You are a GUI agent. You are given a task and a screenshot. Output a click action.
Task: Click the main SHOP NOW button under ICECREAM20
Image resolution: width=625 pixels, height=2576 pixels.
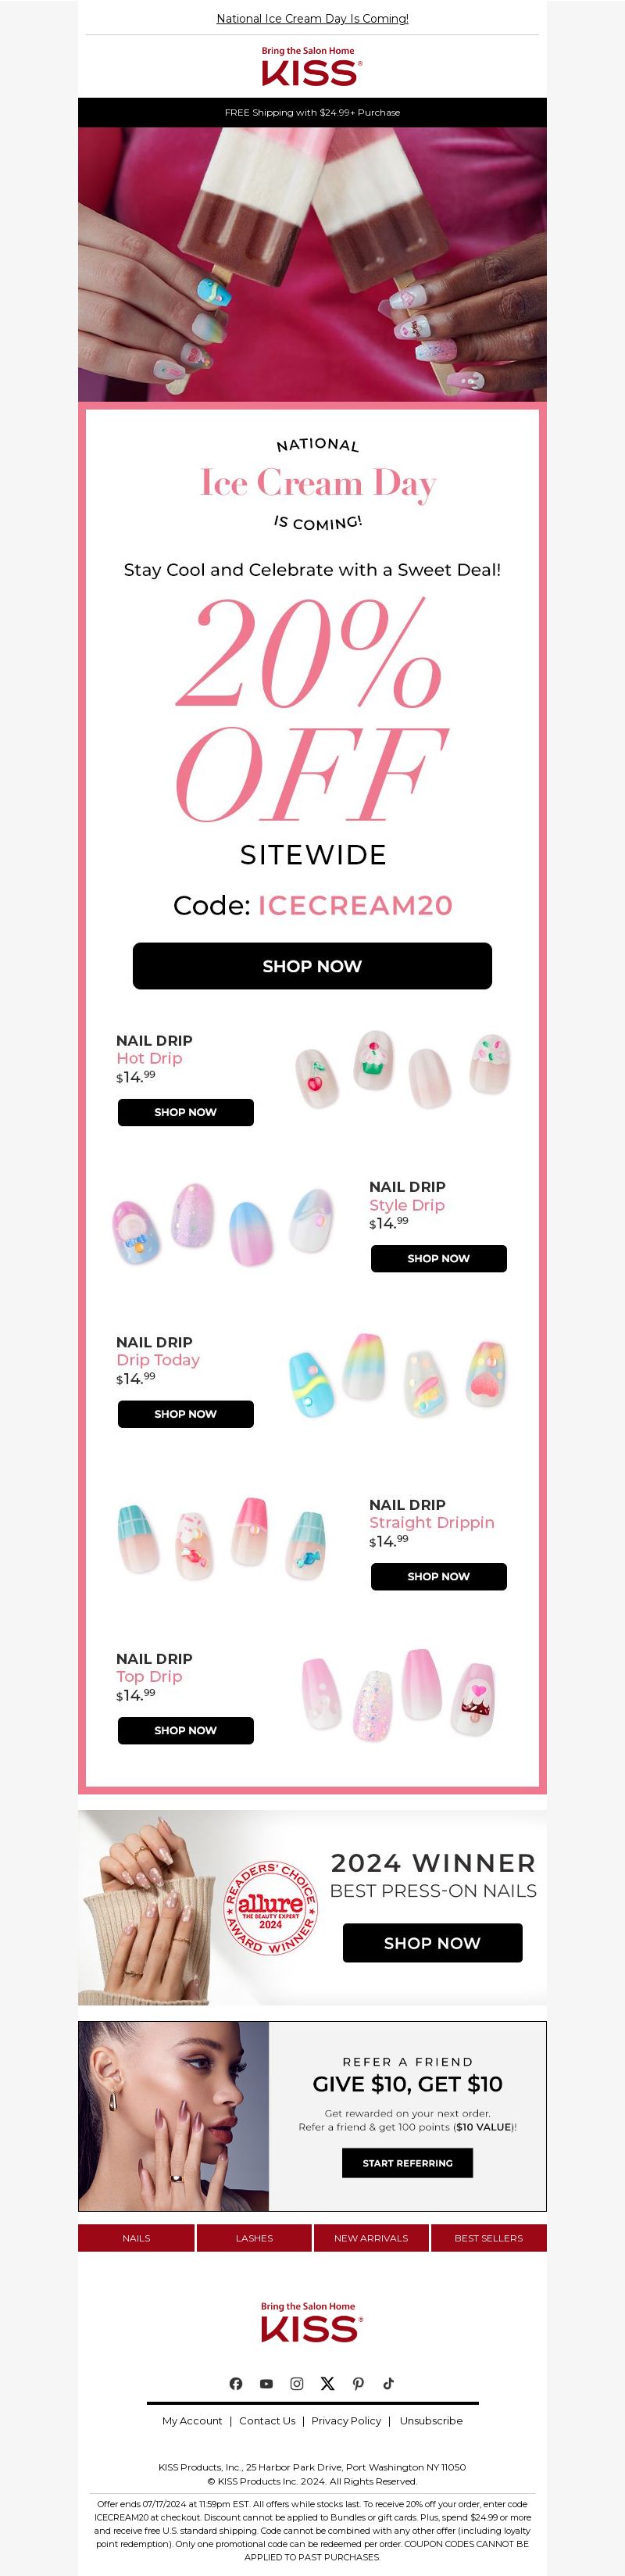click(x=312, y=966)
